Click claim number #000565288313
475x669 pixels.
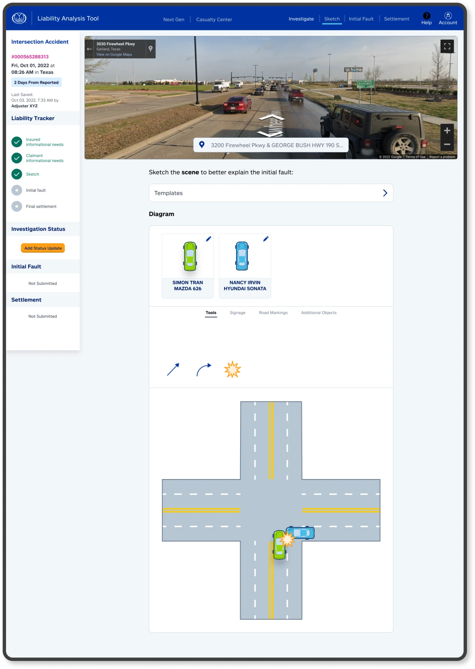30,57
